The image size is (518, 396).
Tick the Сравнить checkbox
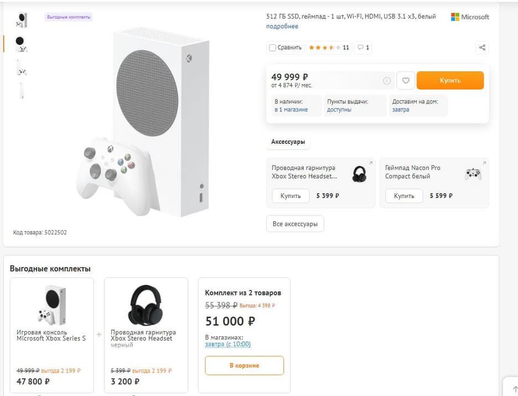(x=273, y=48)
